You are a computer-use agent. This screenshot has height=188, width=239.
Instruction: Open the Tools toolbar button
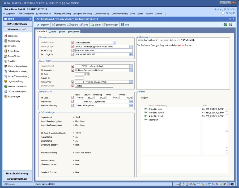click(84, 24)
